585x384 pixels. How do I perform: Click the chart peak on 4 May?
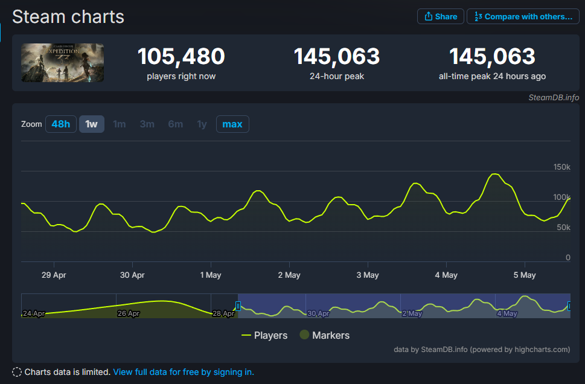pyautogui.click(x=494, y=174)
